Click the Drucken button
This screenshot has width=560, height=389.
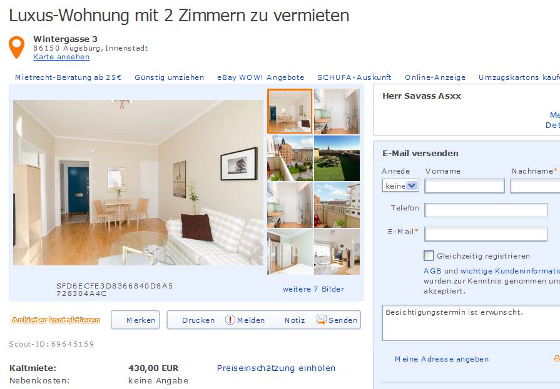click(x=198, y=320)
